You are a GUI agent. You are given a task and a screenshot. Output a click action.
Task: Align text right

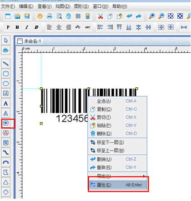(68, 27)
